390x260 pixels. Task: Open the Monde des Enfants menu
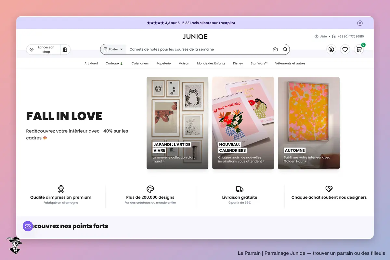tap(211, 63)
